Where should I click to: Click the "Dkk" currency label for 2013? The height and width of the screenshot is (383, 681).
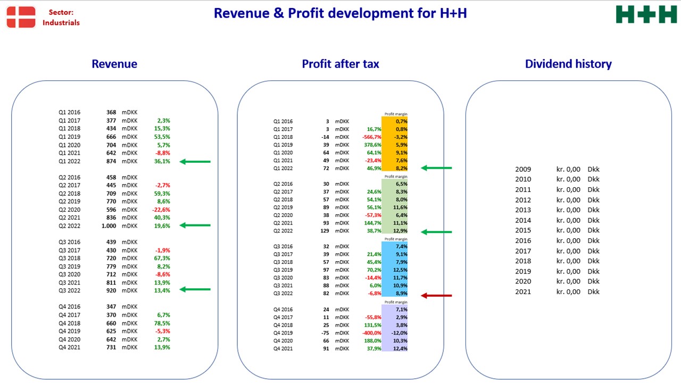click(594, 210)
